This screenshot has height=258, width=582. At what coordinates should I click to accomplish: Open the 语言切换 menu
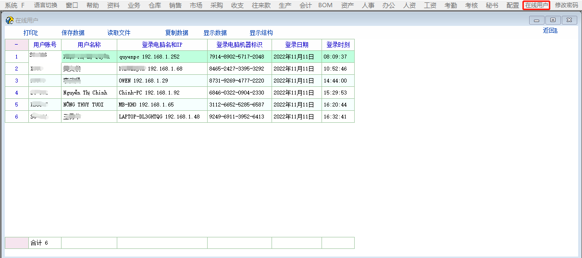(x=46, y=5)
